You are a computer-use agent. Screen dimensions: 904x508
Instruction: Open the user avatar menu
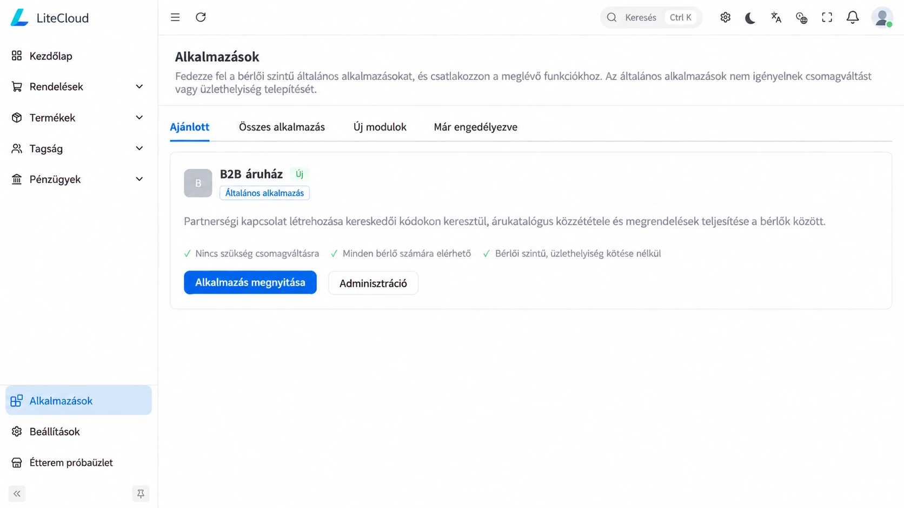tap(882, 18)
